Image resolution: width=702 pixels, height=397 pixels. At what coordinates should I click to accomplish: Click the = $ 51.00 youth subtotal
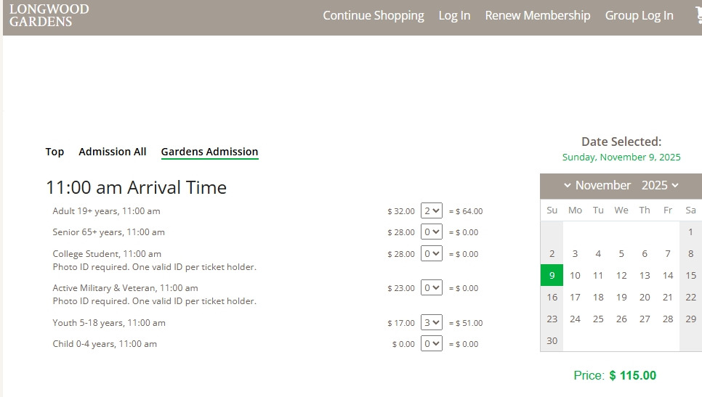point(466,323)
